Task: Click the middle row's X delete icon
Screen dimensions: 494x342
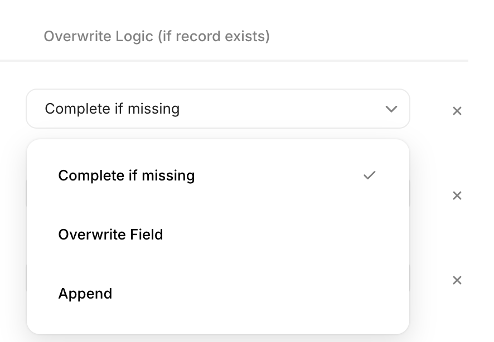Action: coord(457,196)
